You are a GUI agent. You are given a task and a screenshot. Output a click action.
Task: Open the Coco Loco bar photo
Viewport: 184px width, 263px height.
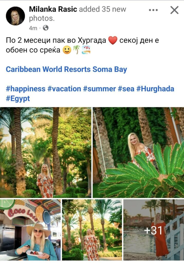point(30,230)
